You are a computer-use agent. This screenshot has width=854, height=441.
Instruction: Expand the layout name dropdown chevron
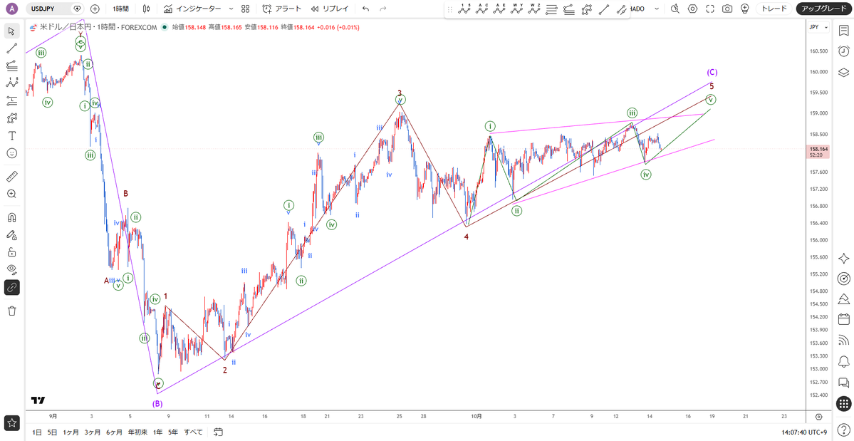(657, 9)
